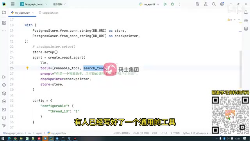250x141 pixels.
Task: Click the taskbar clock showing 17:51
Action: pos(237,139)
